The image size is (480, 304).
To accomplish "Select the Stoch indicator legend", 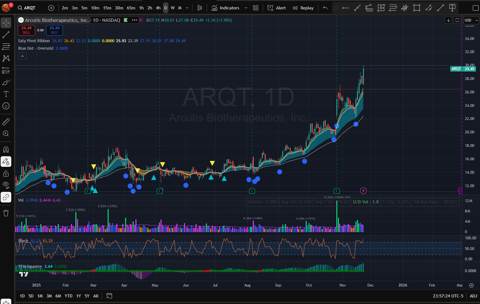I will pos(23,241).
